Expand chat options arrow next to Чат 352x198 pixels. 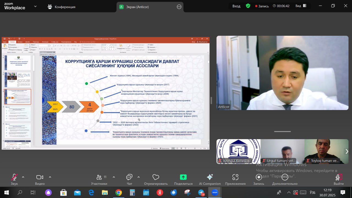pyautogui.click(x=139, y=177)
